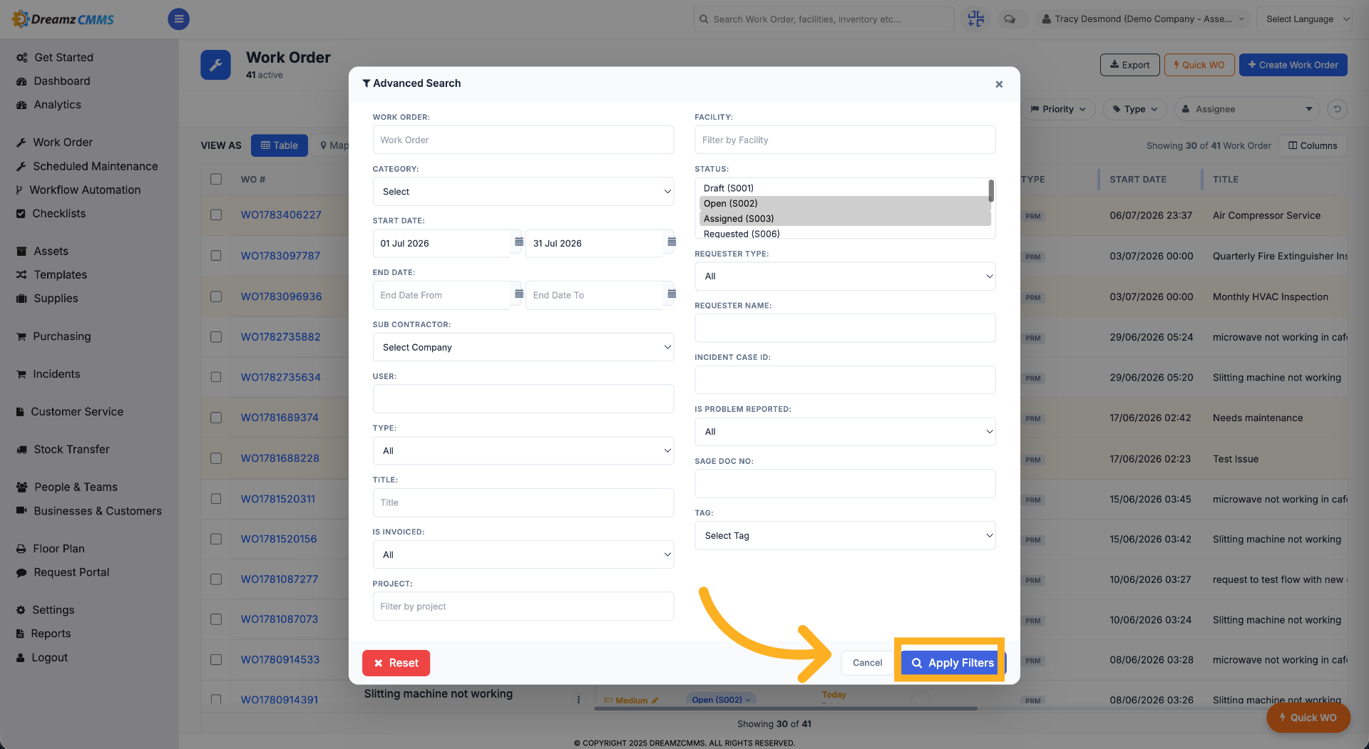Click Apply Filters button
This screenshot has width=1369, height=749.
point(953,663)
